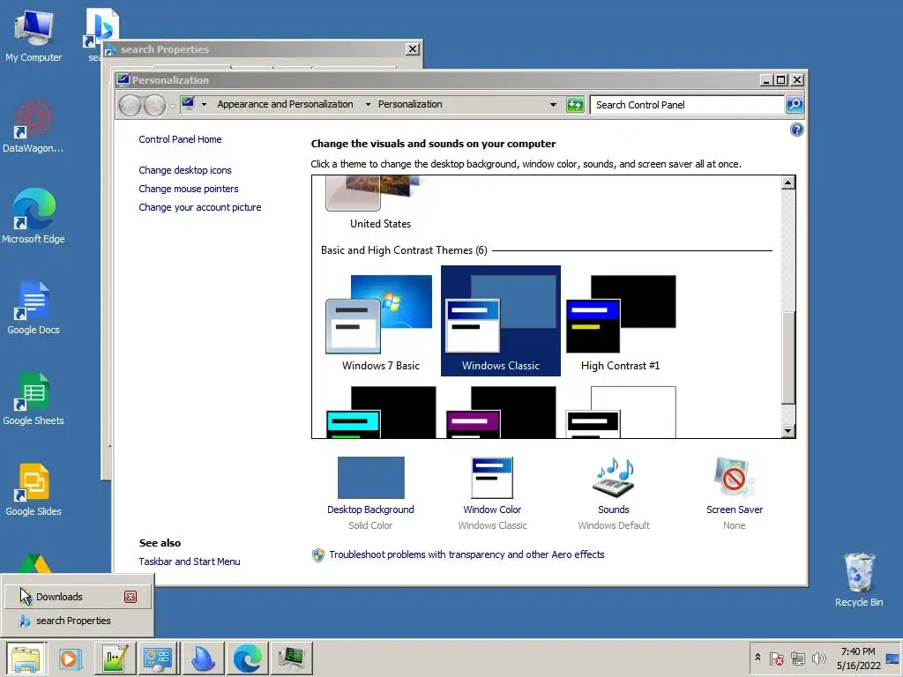Open the My Computer desktop icon
The width and height of the screenshot is (903, 677).
point(34,34)
